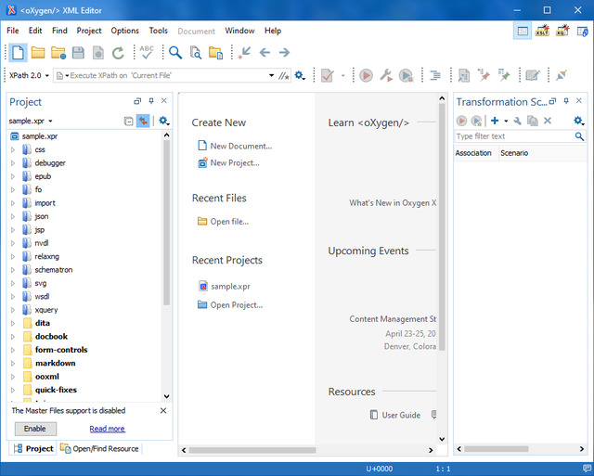This screenshot has width=594, height=476.
Task: Click the Enable master files button
Action: (34, 429)
